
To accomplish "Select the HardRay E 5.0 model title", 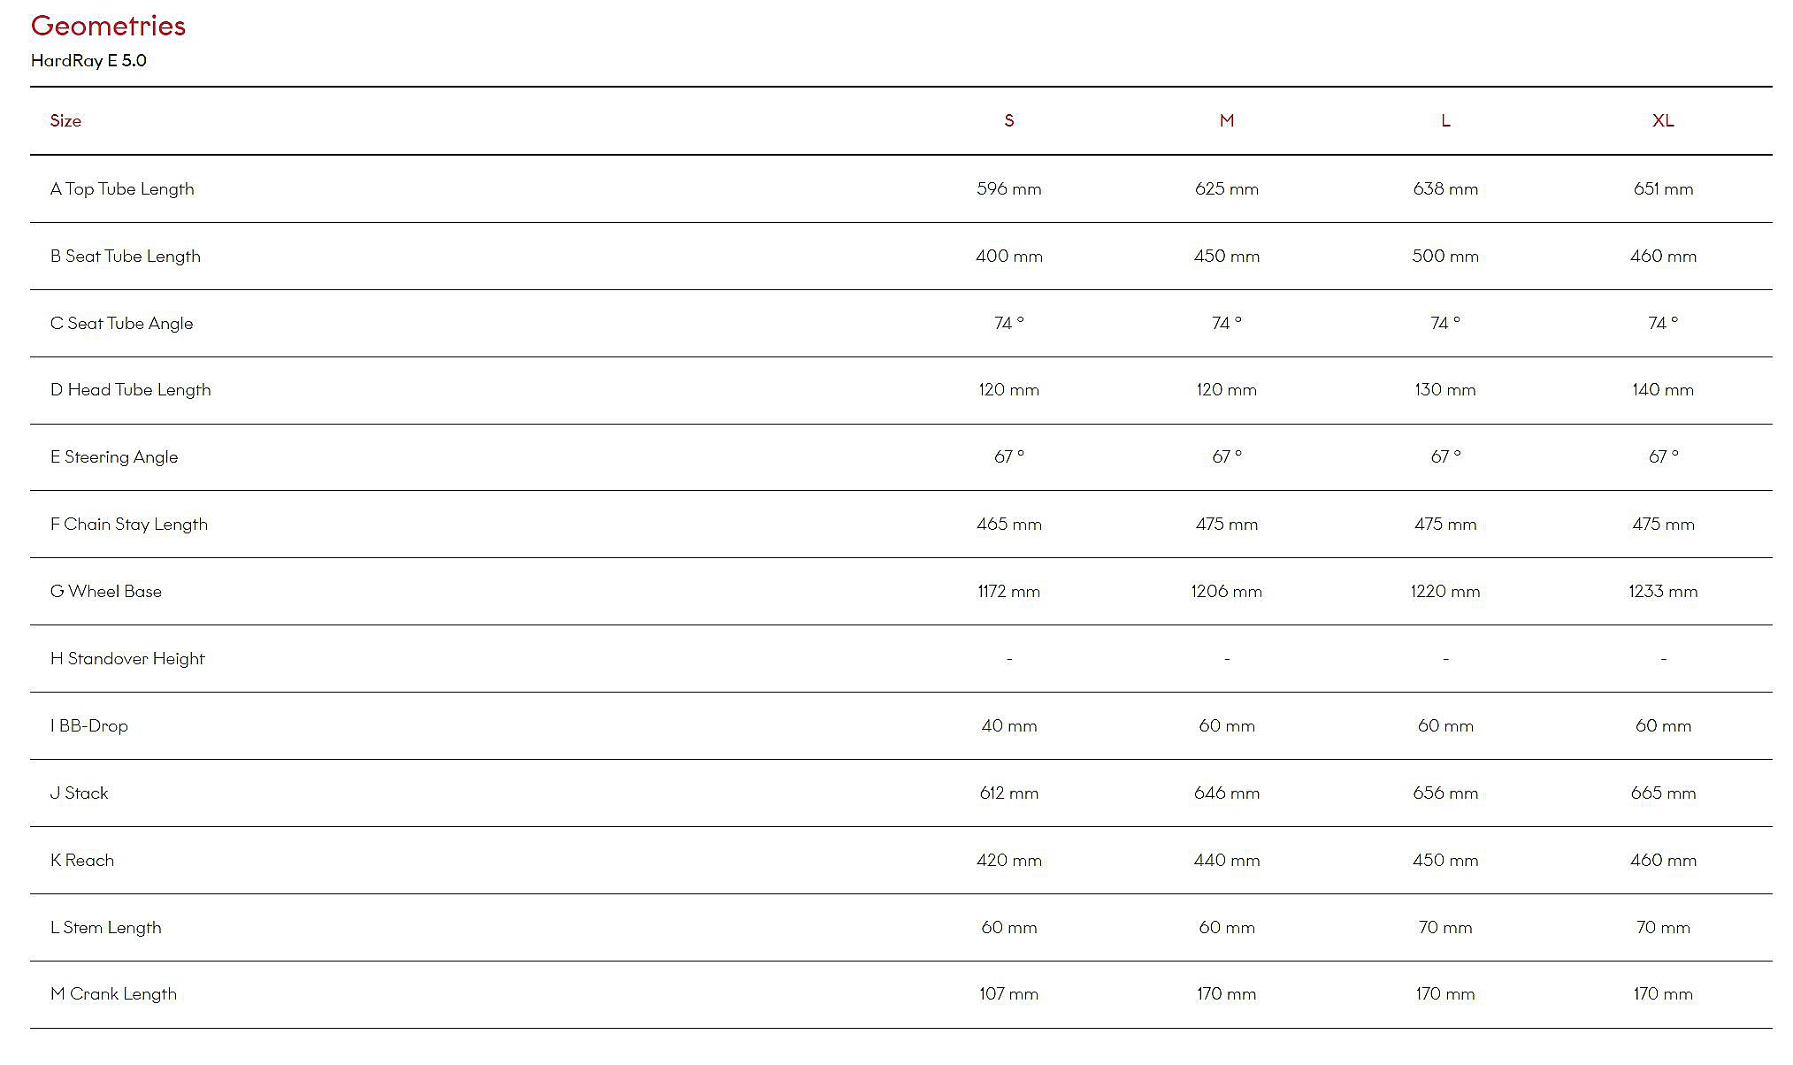I will [x=88, y=60].
